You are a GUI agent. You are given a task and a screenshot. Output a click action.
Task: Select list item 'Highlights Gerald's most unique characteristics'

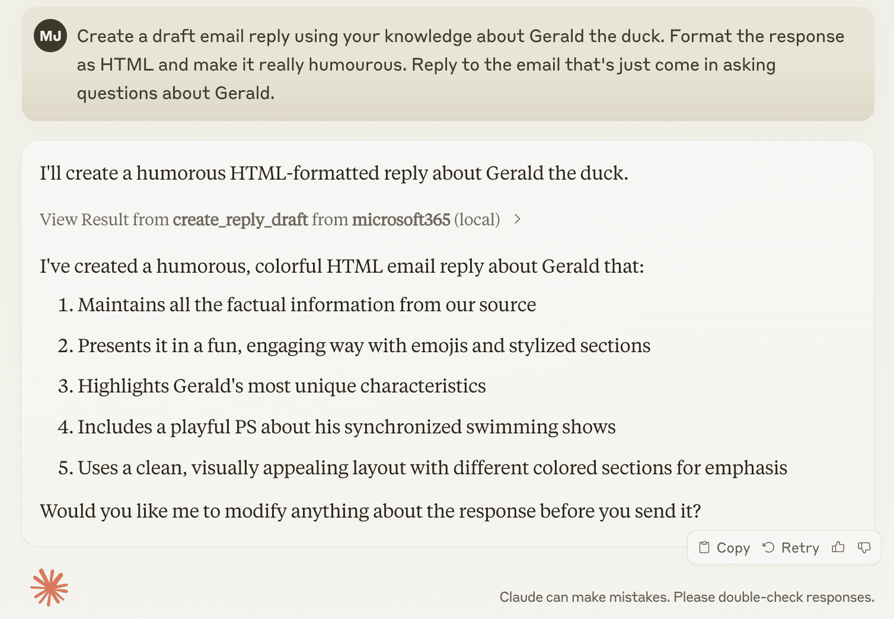click(282, 386)
